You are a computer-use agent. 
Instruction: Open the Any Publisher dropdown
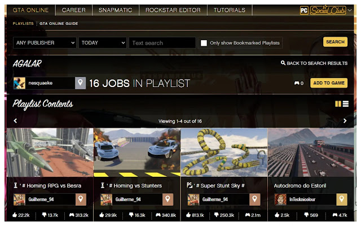click(45, 43)
